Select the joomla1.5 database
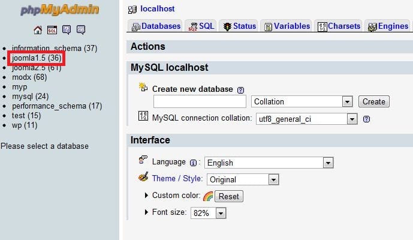The height and width of the screenshot is (240, 413). tap(37, 58)
